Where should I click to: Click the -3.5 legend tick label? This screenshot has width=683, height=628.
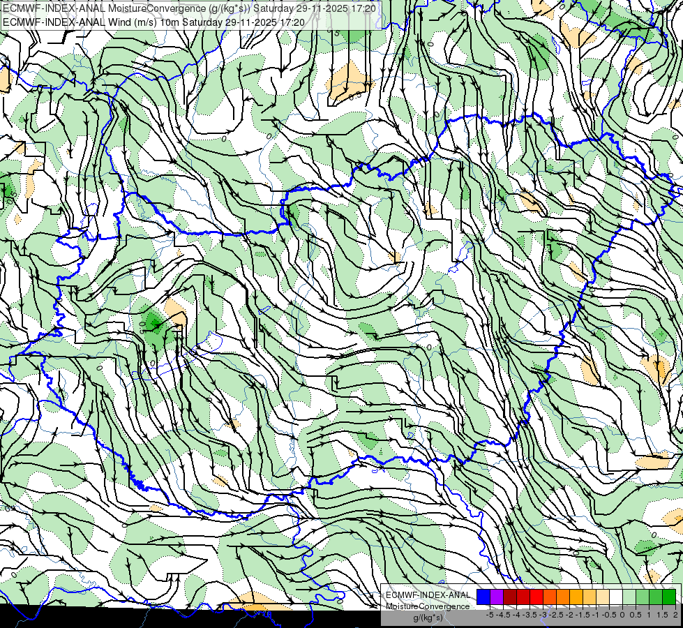point(530,615)
